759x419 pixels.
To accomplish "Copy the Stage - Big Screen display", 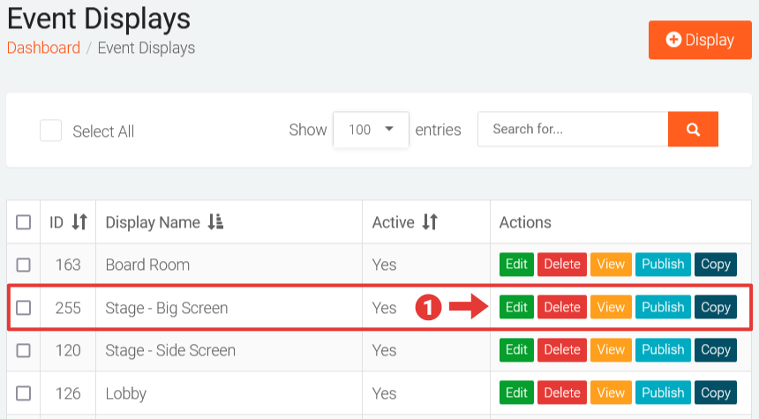I will coord(715,307).
